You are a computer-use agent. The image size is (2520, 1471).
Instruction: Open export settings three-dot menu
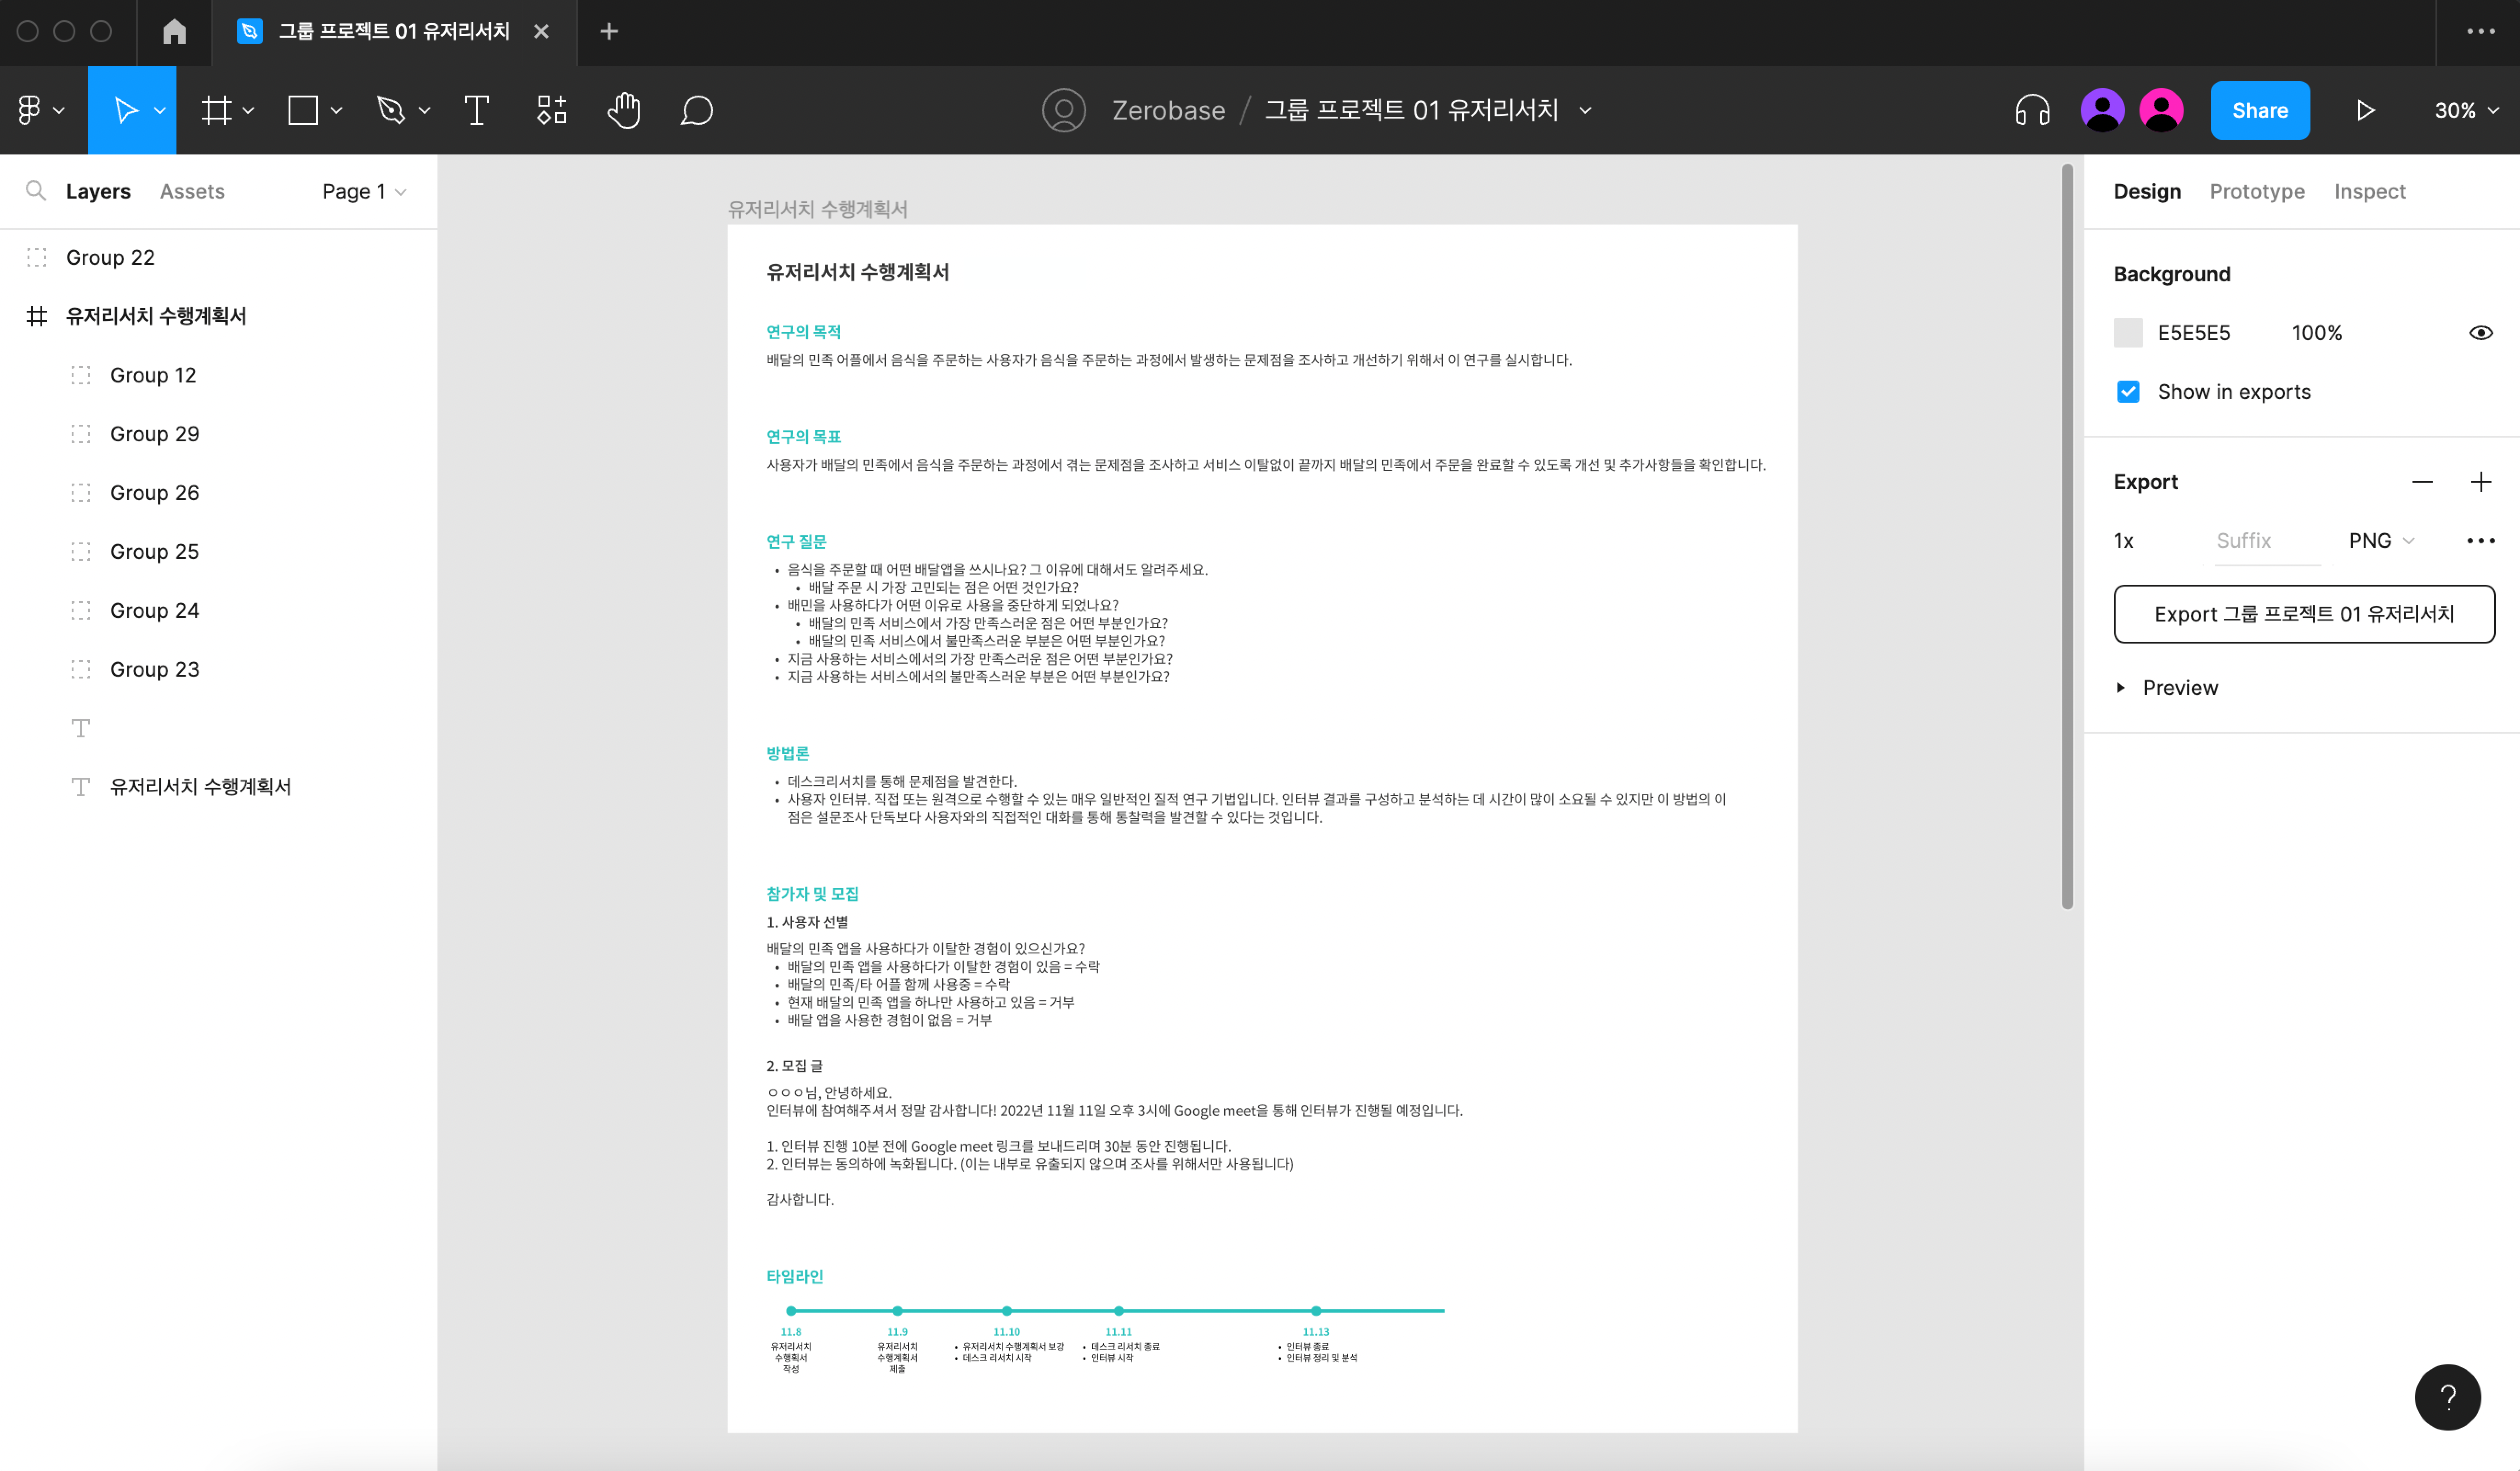tap(2481, 541)
